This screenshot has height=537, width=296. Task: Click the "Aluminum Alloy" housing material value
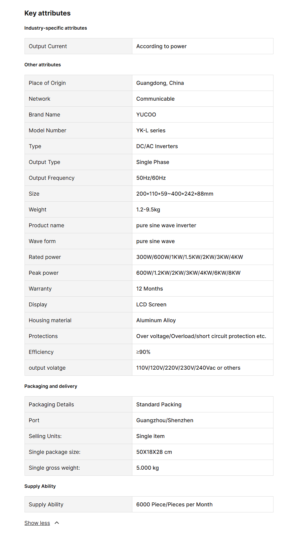coord(156,320)
